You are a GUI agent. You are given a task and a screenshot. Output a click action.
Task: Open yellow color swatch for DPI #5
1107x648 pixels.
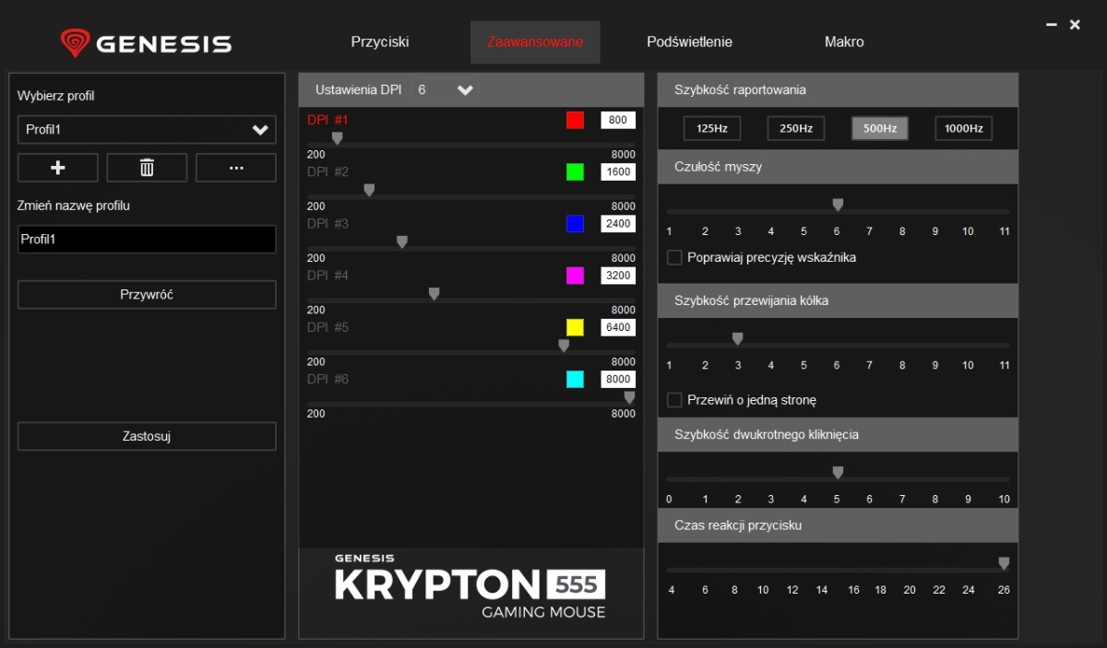[x=576, y=327]
